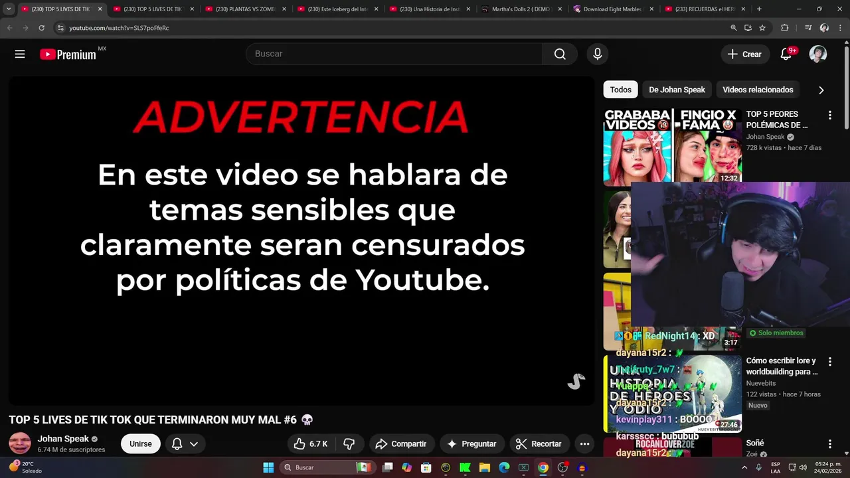Image resolution: width=850 pixels, height=478 pixels.
Task: Open a new browser tab
Action: [759, 9]
